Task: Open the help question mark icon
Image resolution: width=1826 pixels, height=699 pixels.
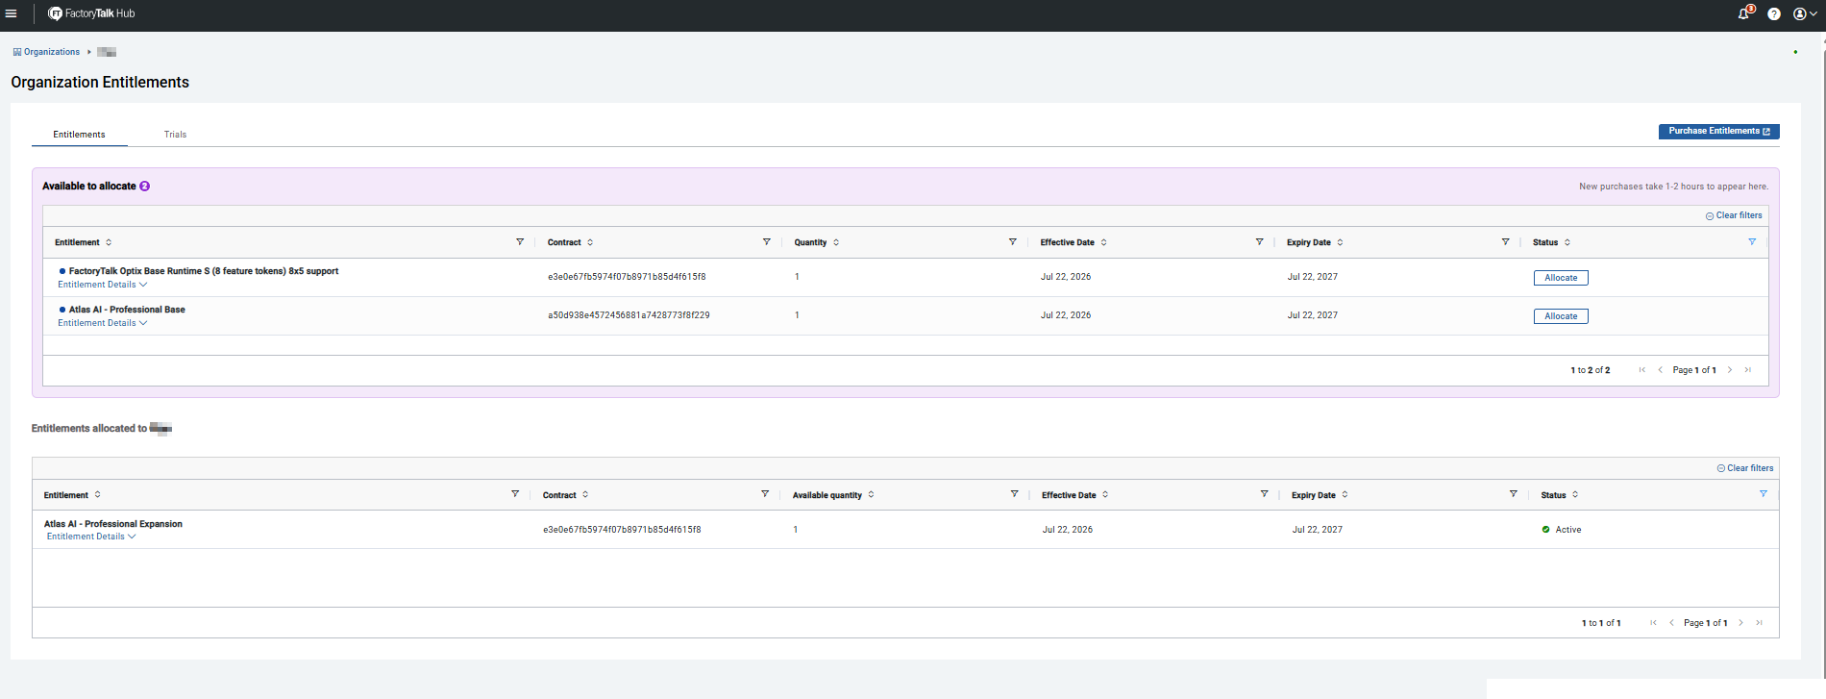Action: tap(1774, 13)
